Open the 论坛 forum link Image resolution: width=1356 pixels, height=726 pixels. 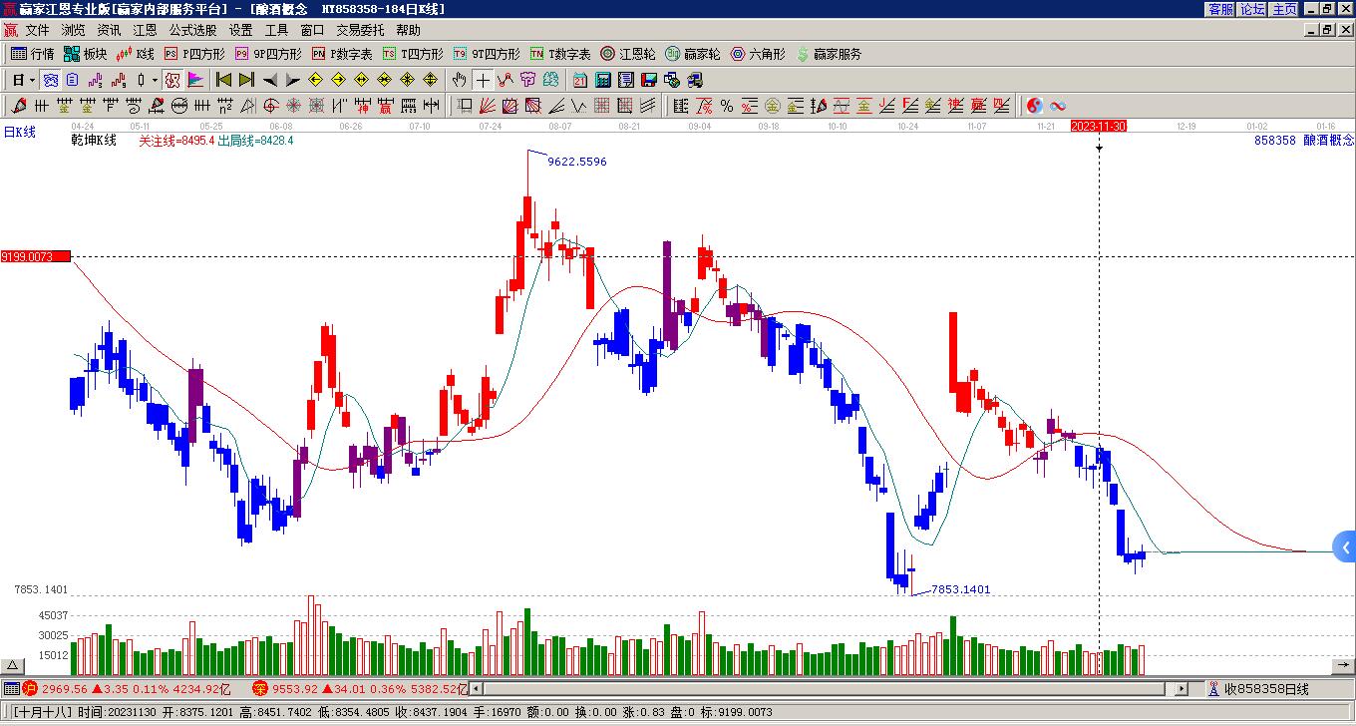click(x=1252, y=9)
